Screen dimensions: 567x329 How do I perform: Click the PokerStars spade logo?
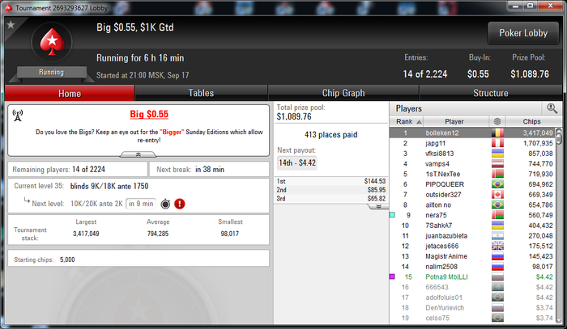52,42
